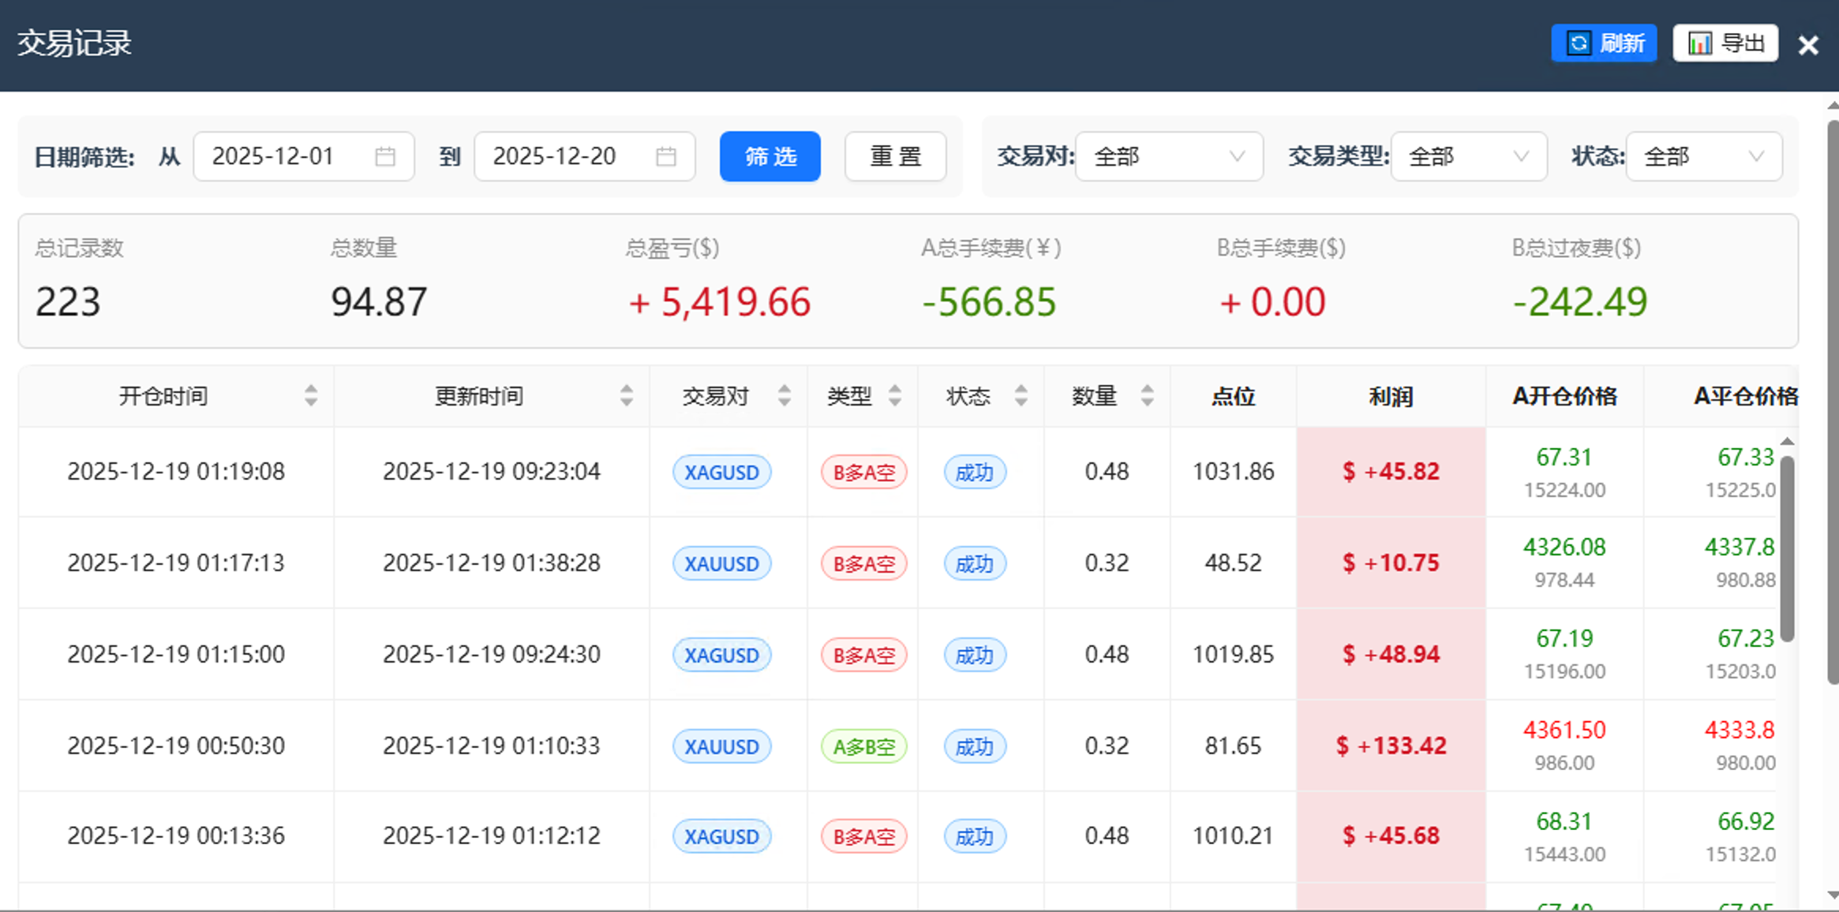
Task: Open the start date calendar icon
Action: tap(385, 156)
